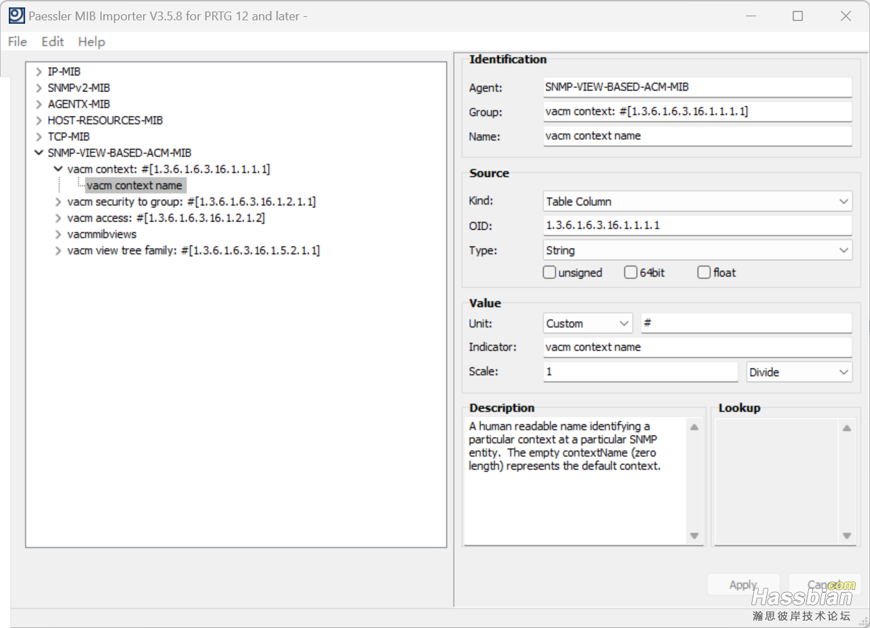Collapse the SNMP-VIEW-BASED-ACM-MIB node
This screenshot has height=628, width=870.
(x=39, y=152)
